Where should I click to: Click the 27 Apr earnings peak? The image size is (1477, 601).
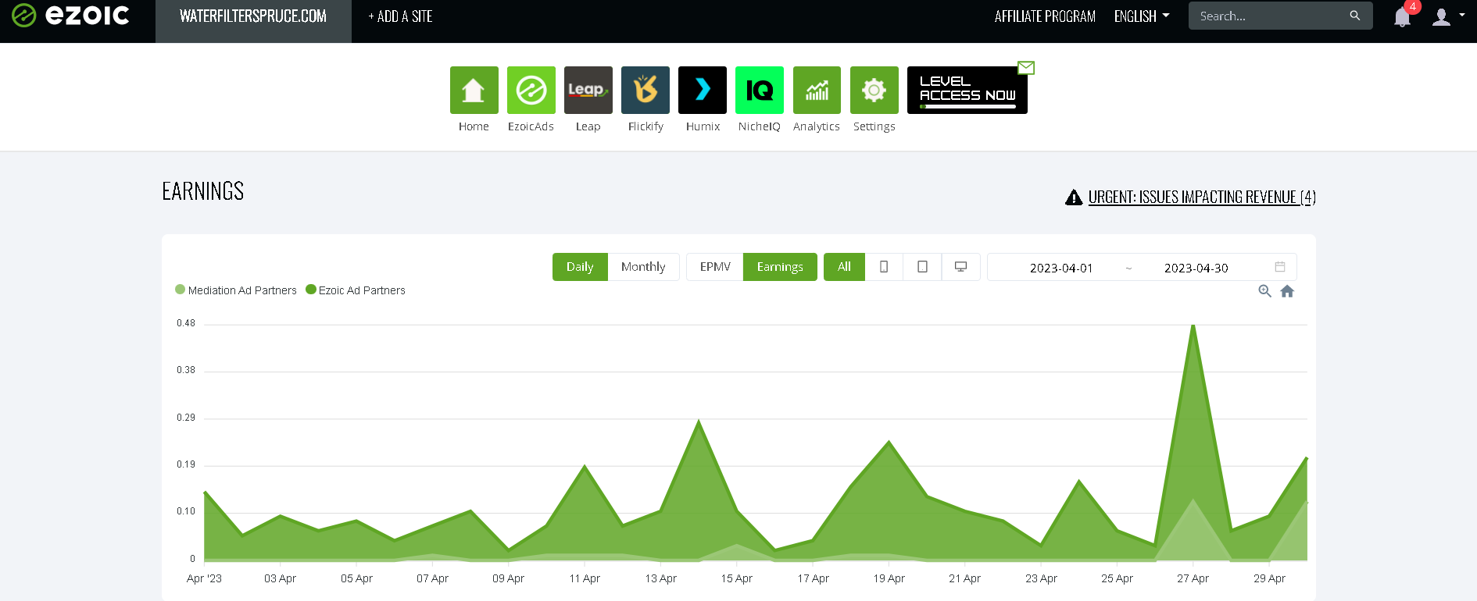(x=1193, y=325)
